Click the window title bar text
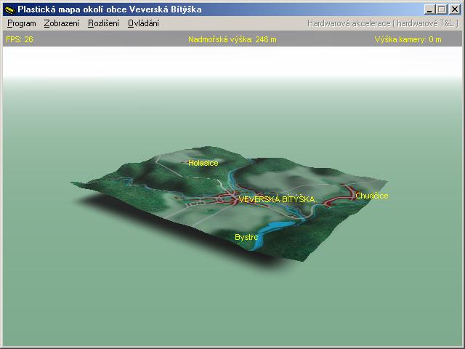 pyautogui.click(x=110, y=9)
